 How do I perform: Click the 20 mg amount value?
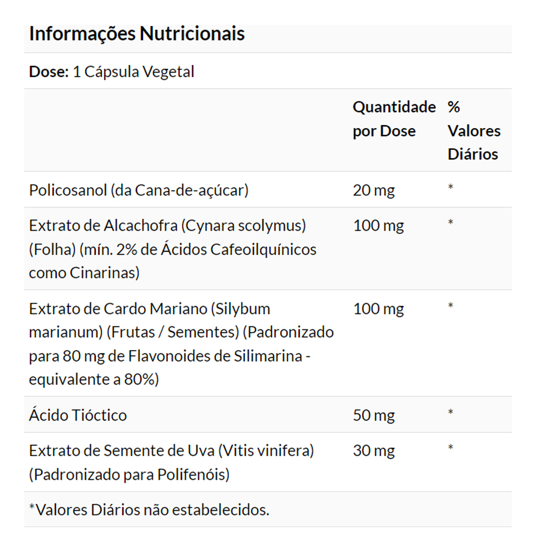[374, 191]
